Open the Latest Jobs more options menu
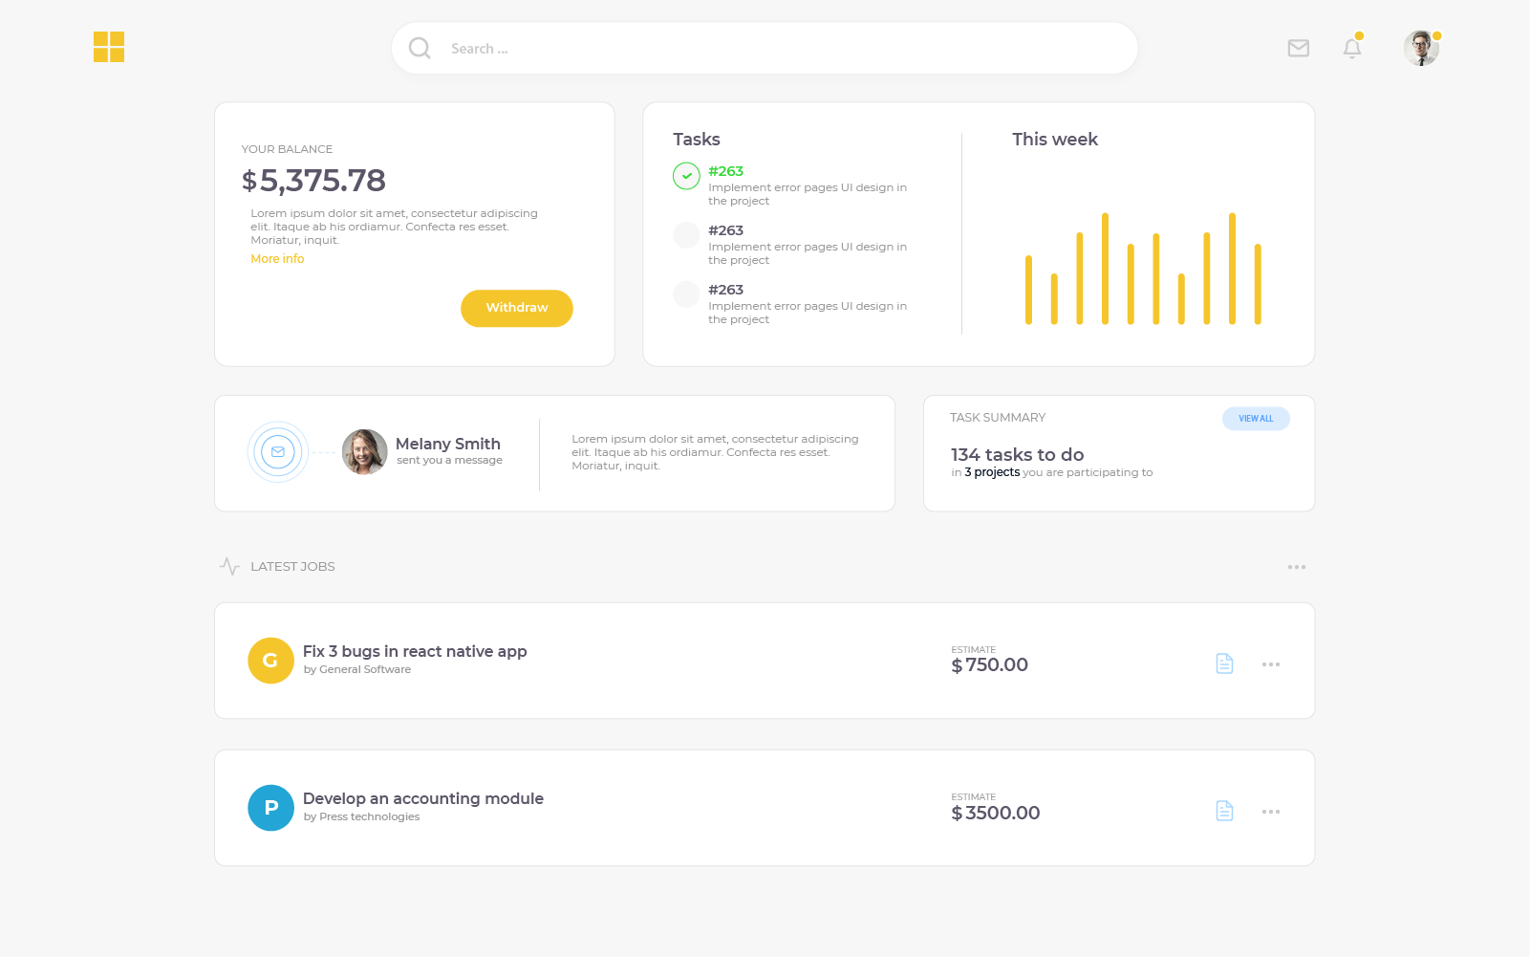1530x957 pixels. [x=1296, y=567]
